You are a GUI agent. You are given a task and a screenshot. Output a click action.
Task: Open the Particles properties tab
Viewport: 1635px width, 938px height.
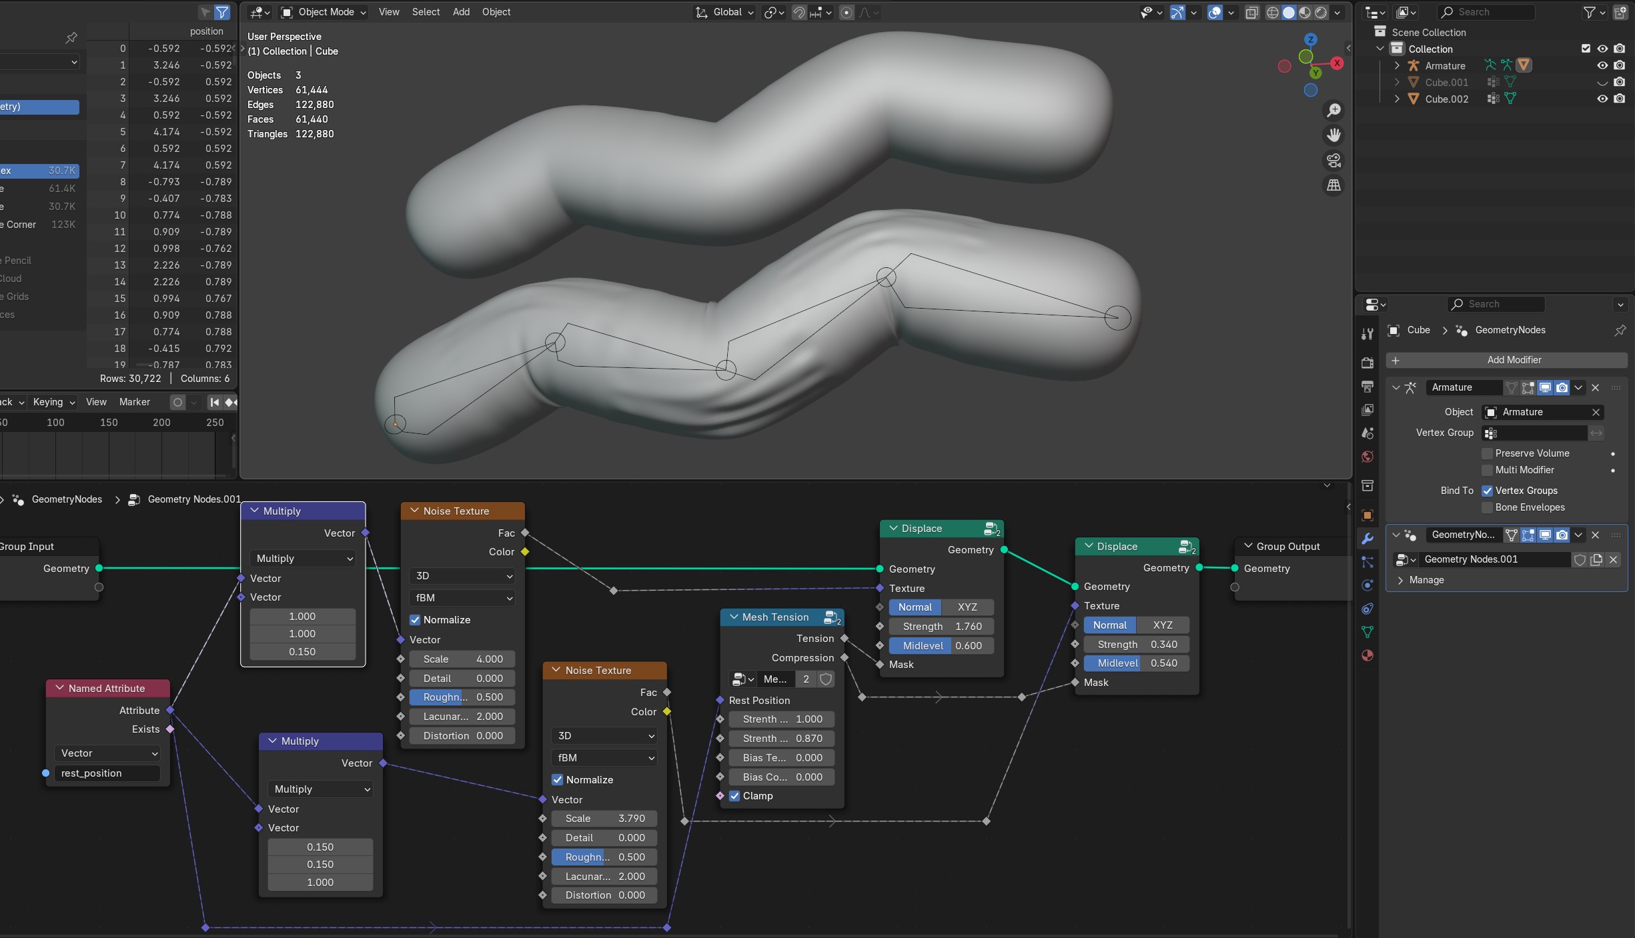click(x=1368, y=562)
